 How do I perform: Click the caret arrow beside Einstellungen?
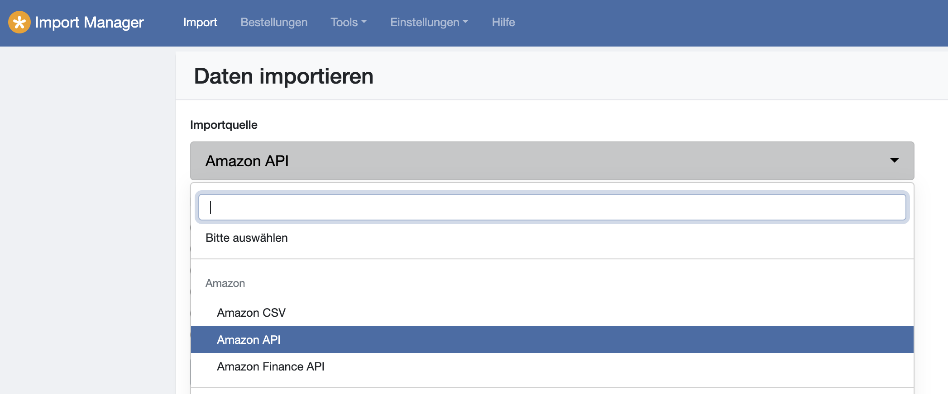pos(465,22)
